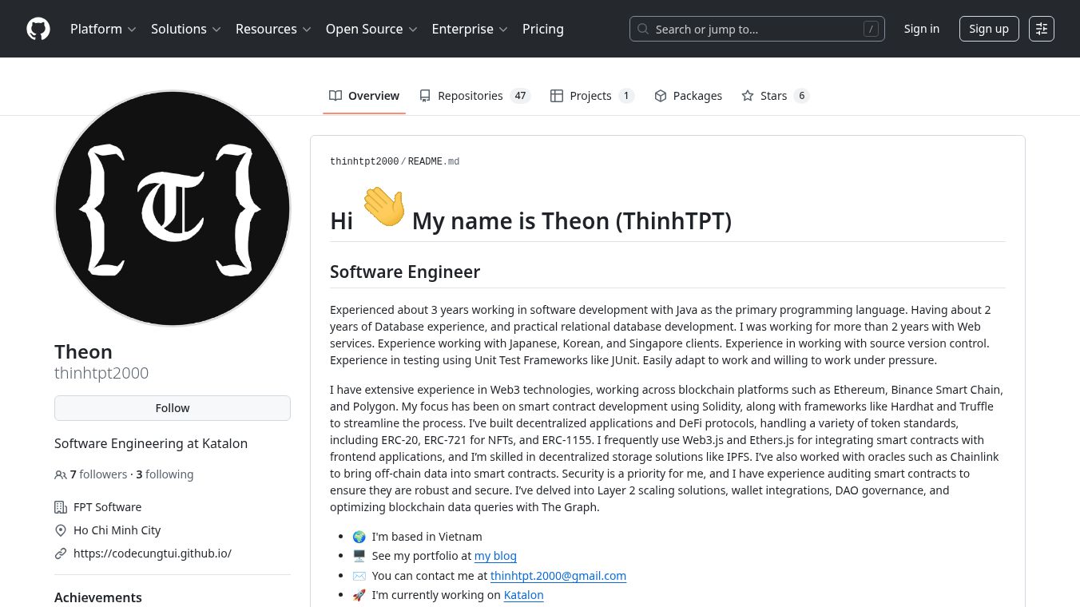Click the Projects table icon
The width and height of the screenshot is (1080, 607).
557,96
